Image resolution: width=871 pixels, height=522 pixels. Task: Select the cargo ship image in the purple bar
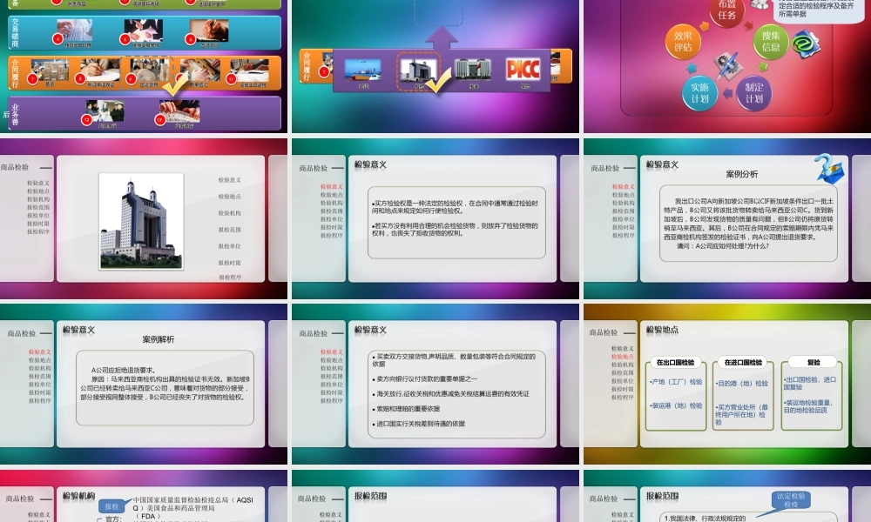[363, 68]
